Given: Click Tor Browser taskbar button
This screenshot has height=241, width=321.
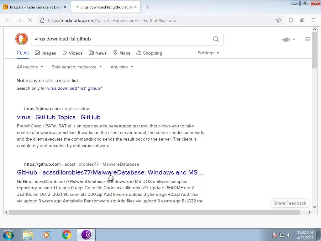Looking at the screenshot, I should click(86, 235).
